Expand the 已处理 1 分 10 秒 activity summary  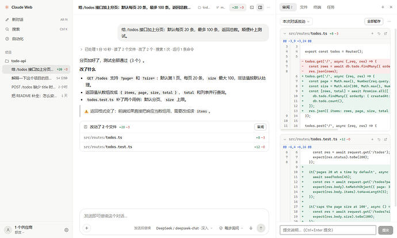pos(137,49)
